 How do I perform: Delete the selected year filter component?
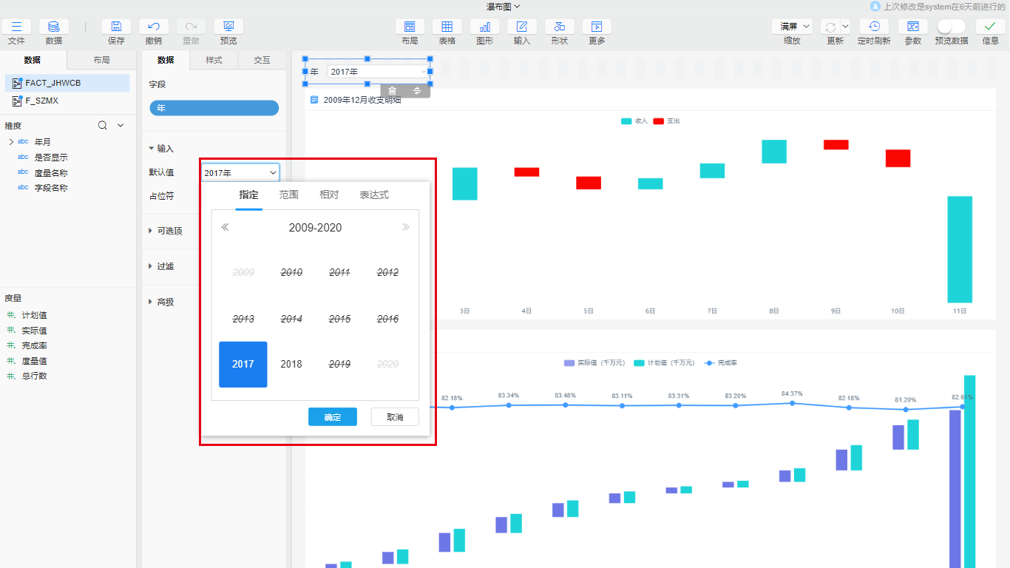pyautogui.click(x=393, y=91)
